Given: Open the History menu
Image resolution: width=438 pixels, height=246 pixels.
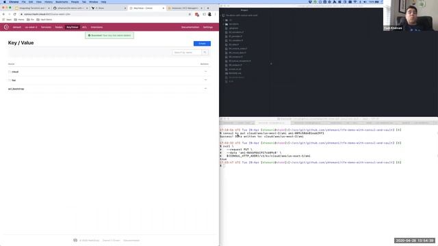Looking at the screenshot, I should pyautogui.click(x=49, y=2).
